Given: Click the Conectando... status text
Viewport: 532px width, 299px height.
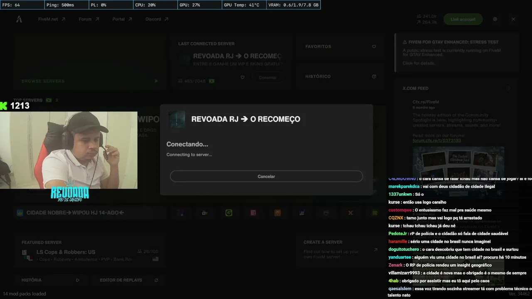Looking at the screenshot, I should pyautogui.click(x=187, y=144).
